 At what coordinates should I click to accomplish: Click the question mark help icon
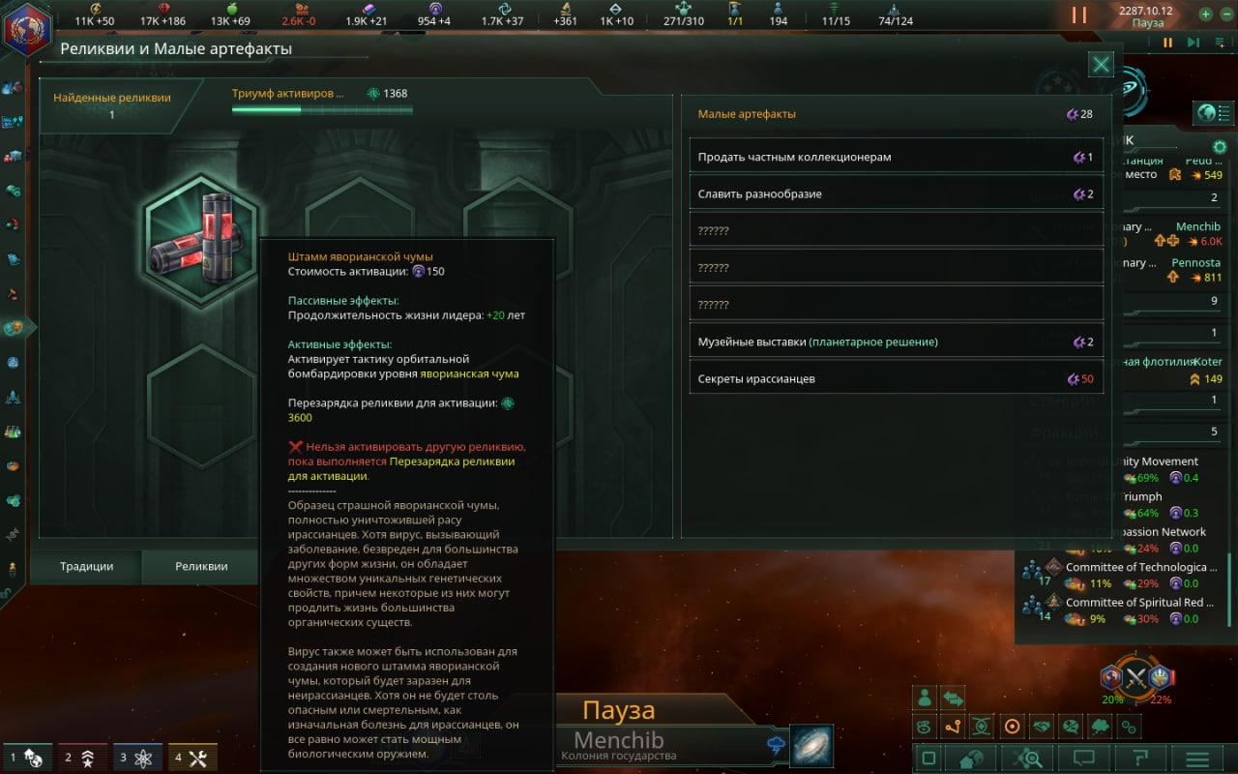(1138, 759)
